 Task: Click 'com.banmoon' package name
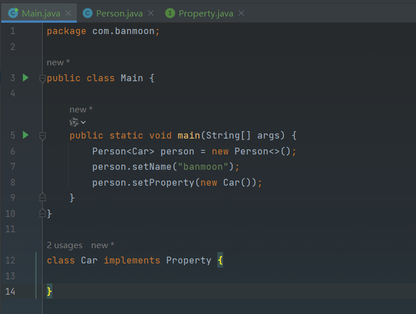[123, 31]
